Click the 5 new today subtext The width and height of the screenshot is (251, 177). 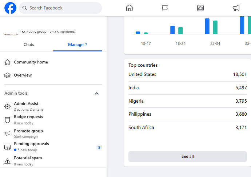coord(27,150)
